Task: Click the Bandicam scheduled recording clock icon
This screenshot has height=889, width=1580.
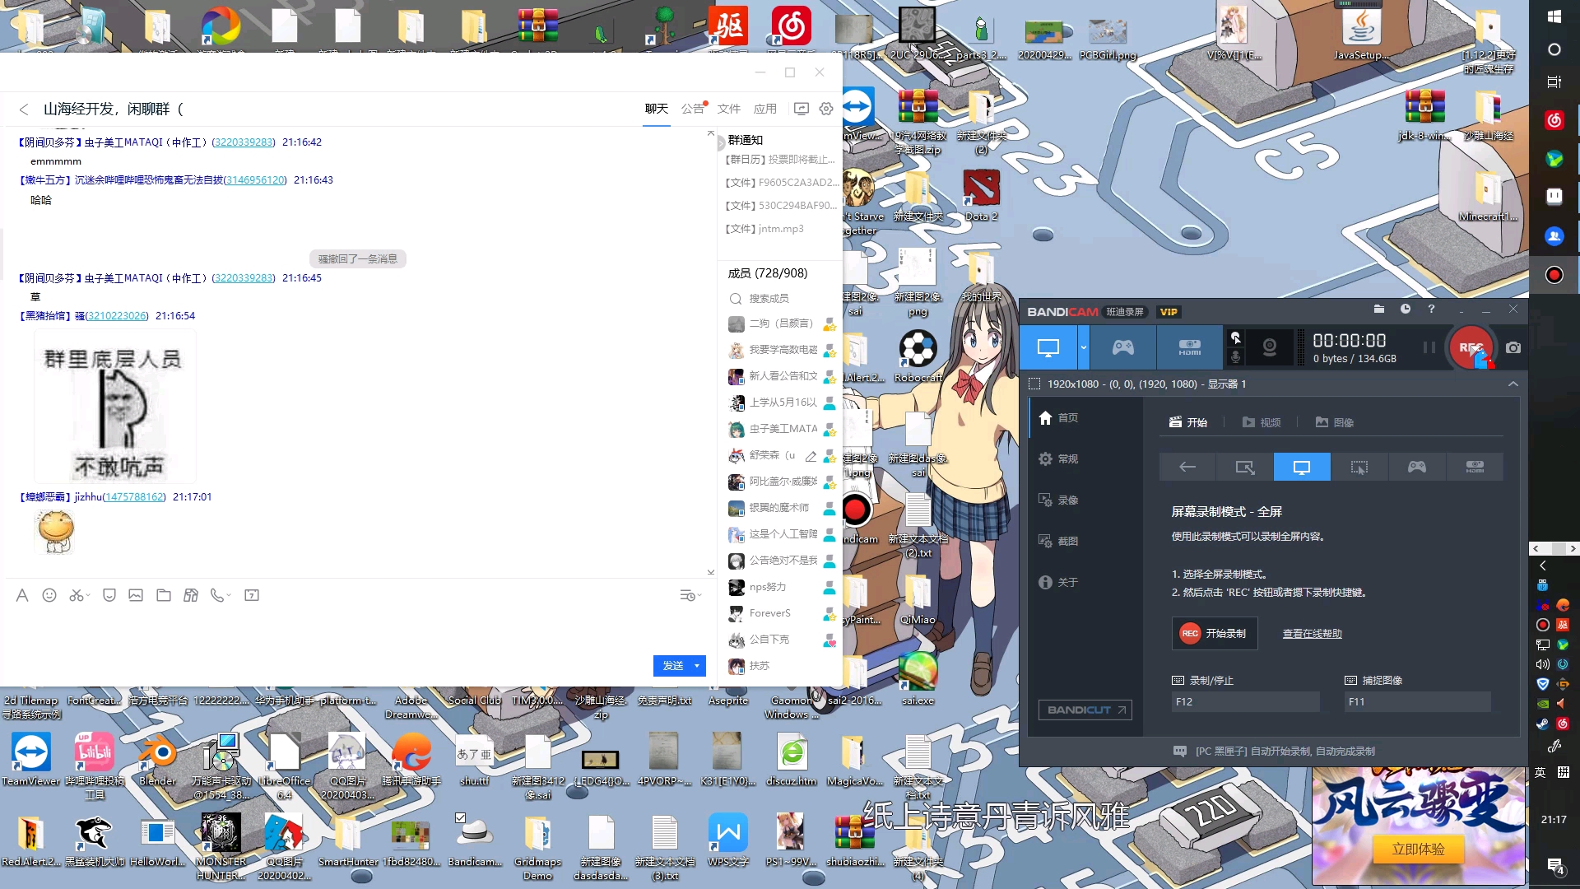Action: (1406, 310)
